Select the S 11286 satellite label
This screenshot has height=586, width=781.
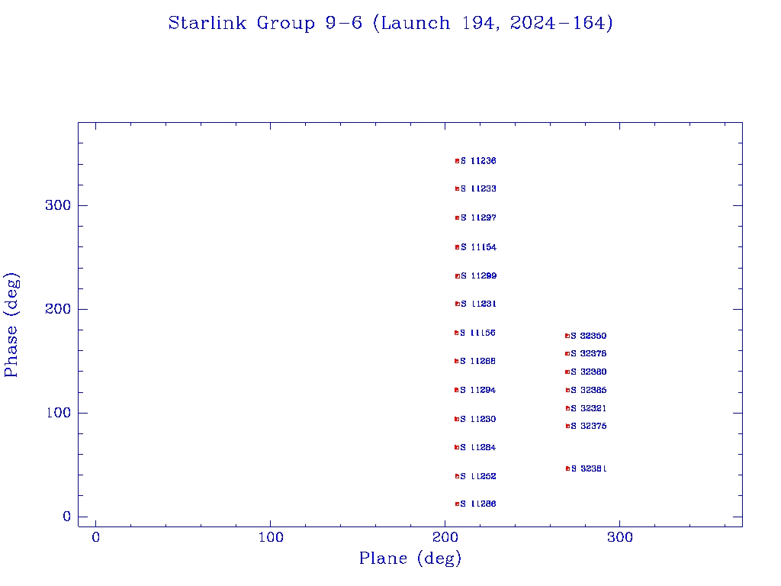(x=477, y=504)
